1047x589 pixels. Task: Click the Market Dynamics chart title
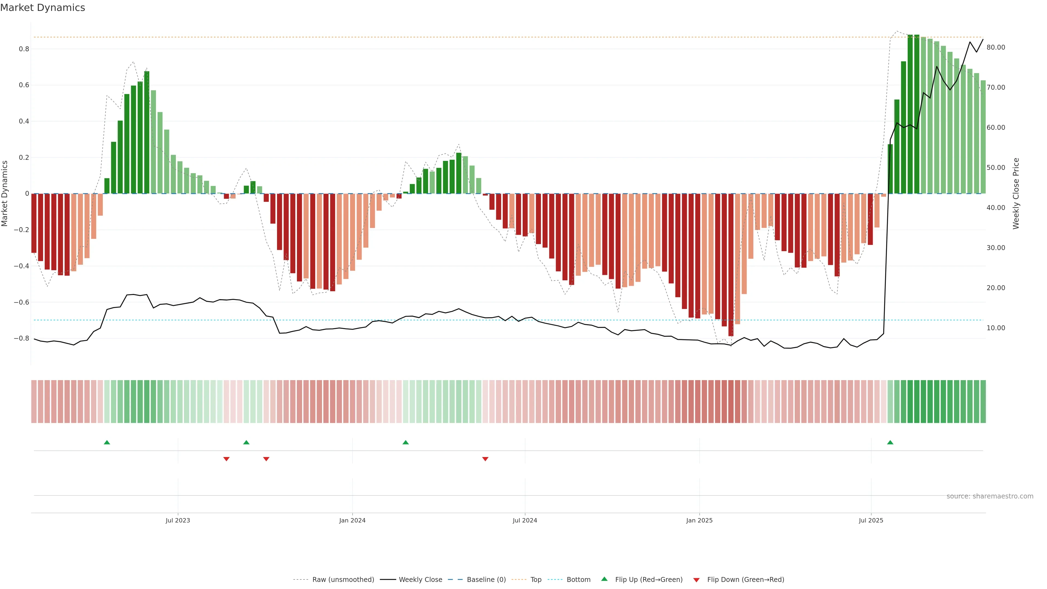[43, 8]
